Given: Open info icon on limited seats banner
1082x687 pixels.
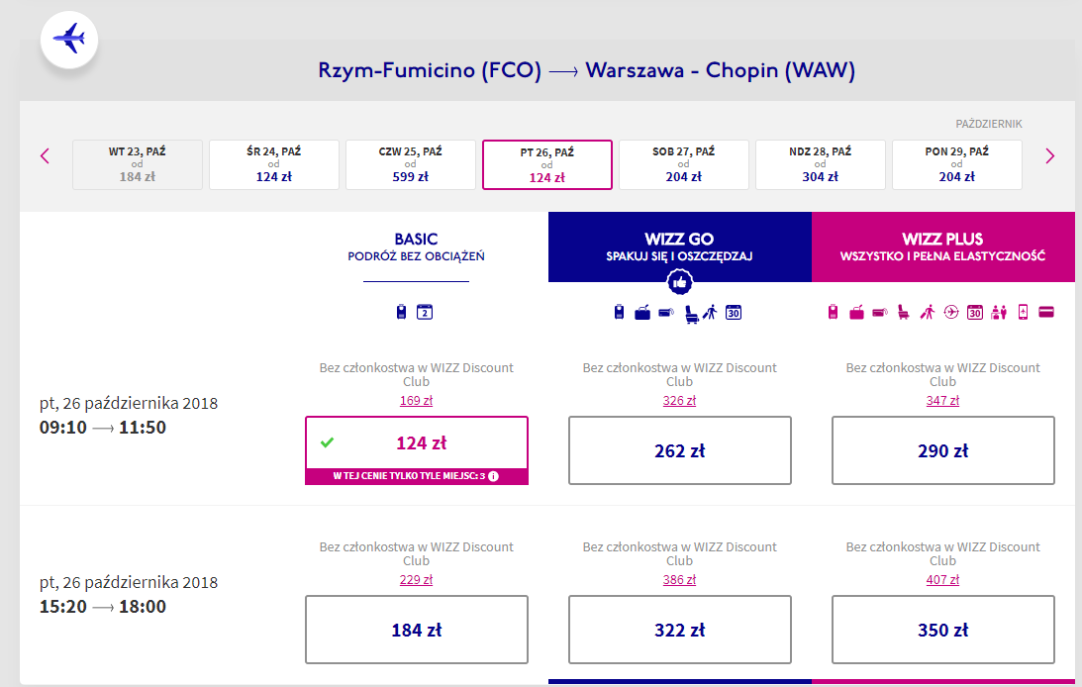Looking at the screenshot, I should coord(493,476).
